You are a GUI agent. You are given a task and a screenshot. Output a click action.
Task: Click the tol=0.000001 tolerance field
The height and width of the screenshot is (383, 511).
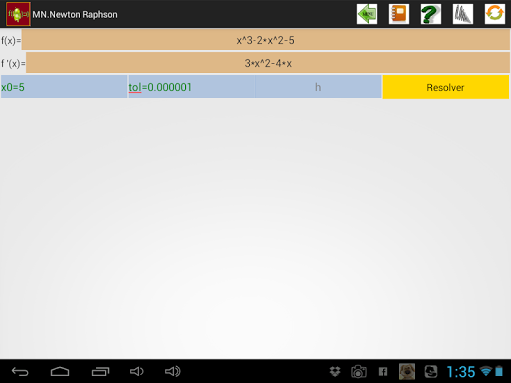[192, 87]
